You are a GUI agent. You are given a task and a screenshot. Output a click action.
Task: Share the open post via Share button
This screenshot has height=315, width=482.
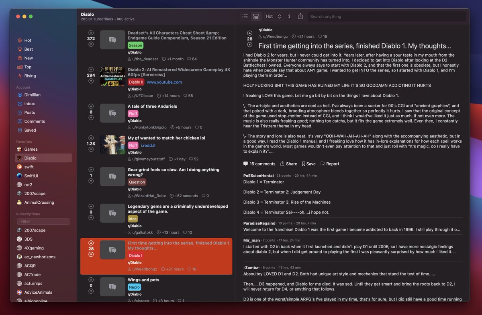pos(288,164)
